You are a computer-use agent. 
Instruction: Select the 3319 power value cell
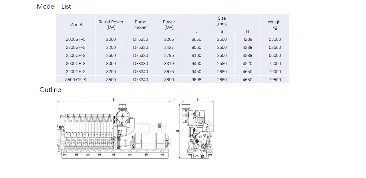click(169, 63)
